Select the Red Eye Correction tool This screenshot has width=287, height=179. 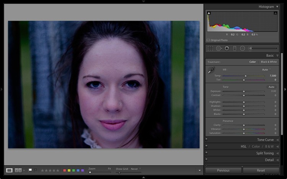pyautogui.click(x=227, y=48)
